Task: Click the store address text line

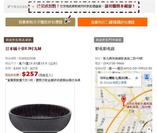Action: (x=119, y=58)
